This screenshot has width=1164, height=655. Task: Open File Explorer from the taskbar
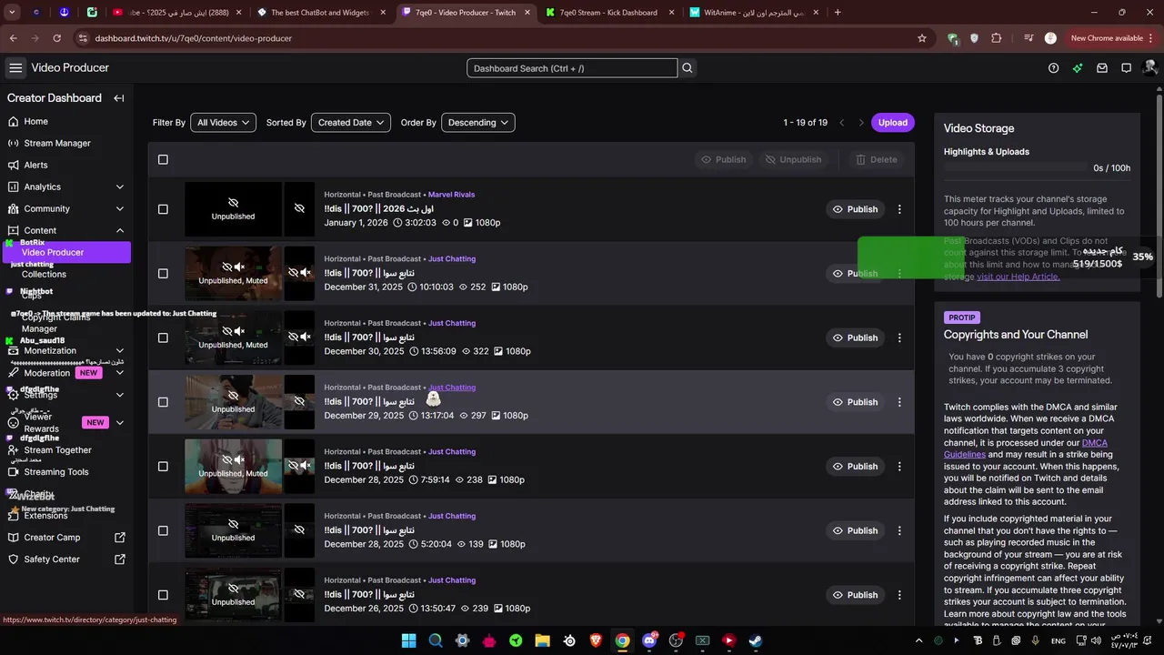542,640
